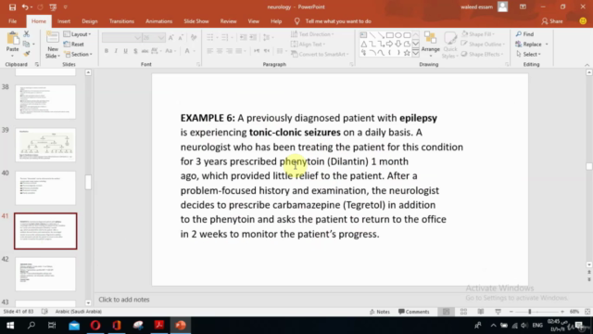Open the Shape Effects dropdown
The height and width of the screenshot is (334, 593).
(483, 54)
